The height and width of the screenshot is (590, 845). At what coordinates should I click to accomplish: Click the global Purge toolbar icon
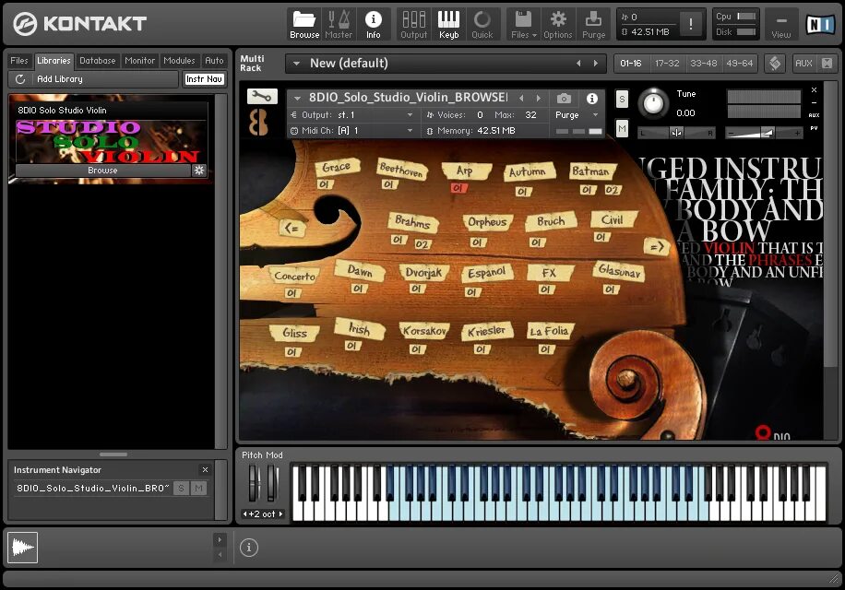pos(593,25)
